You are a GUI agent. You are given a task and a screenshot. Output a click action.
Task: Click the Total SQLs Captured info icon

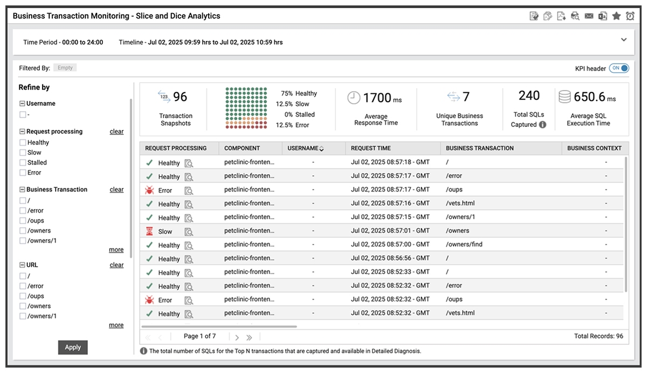[x=542, y=125]
